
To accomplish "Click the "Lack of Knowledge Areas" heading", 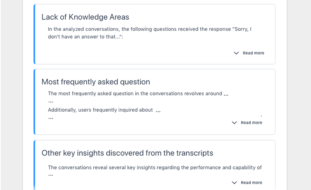I will [x=85, y=17].
